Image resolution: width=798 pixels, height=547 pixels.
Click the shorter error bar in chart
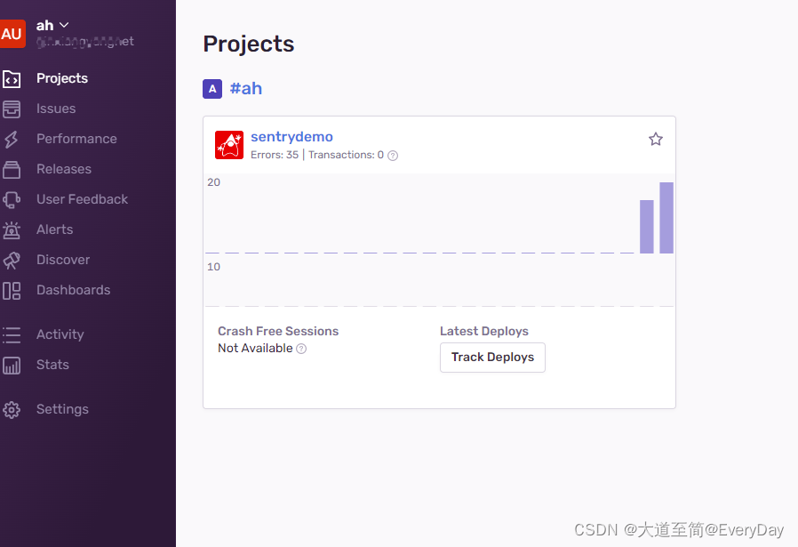tap(646, 227)
